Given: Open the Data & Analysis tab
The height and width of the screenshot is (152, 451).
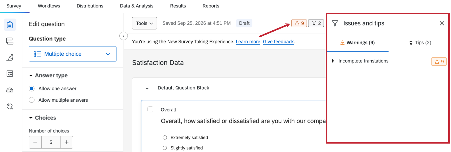Looking at the screenshot, I should (137, 6).
